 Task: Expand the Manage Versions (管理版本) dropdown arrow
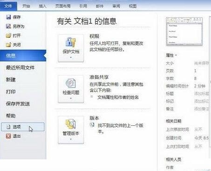[71, 139]
